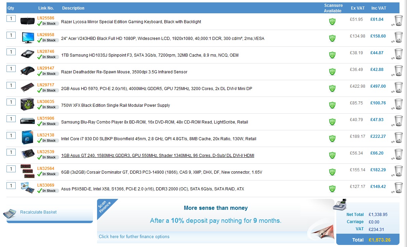Delete the Asus HD 5970 from basket
This screenshot has height=247, width=407.
click(398, 87)
